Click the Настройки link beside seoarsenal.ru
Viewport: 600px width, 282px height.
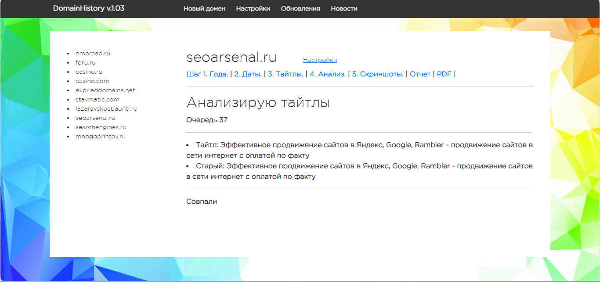320,60
